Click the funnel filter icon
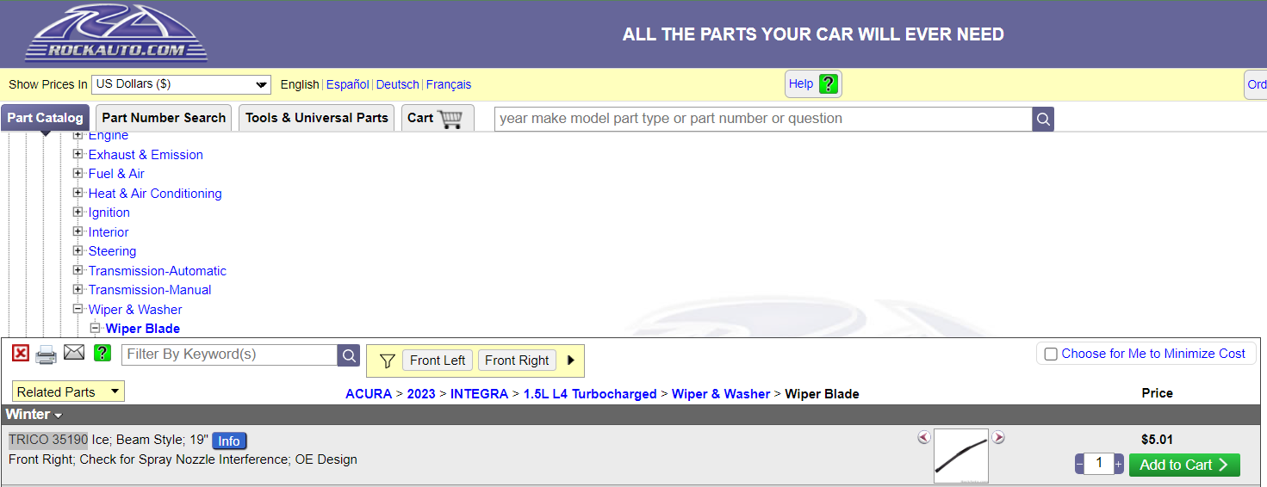Viewport: 1267px width, 487px height. coord(387,361)
